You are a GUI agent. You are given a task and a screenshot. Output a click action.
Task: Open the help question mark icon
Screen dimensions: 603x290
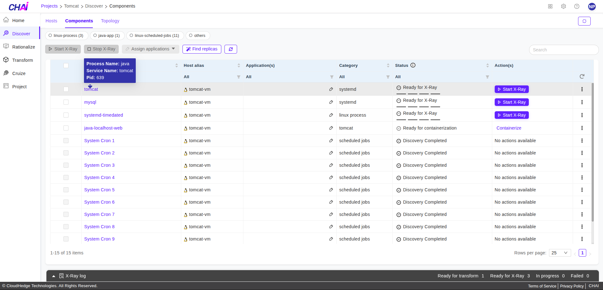577,6
